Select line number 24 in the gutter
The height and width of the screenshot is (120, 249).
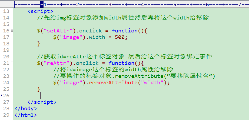pos(6,82)
